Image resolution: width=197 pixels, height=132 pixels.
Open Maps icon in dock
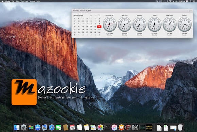point(93,128)
